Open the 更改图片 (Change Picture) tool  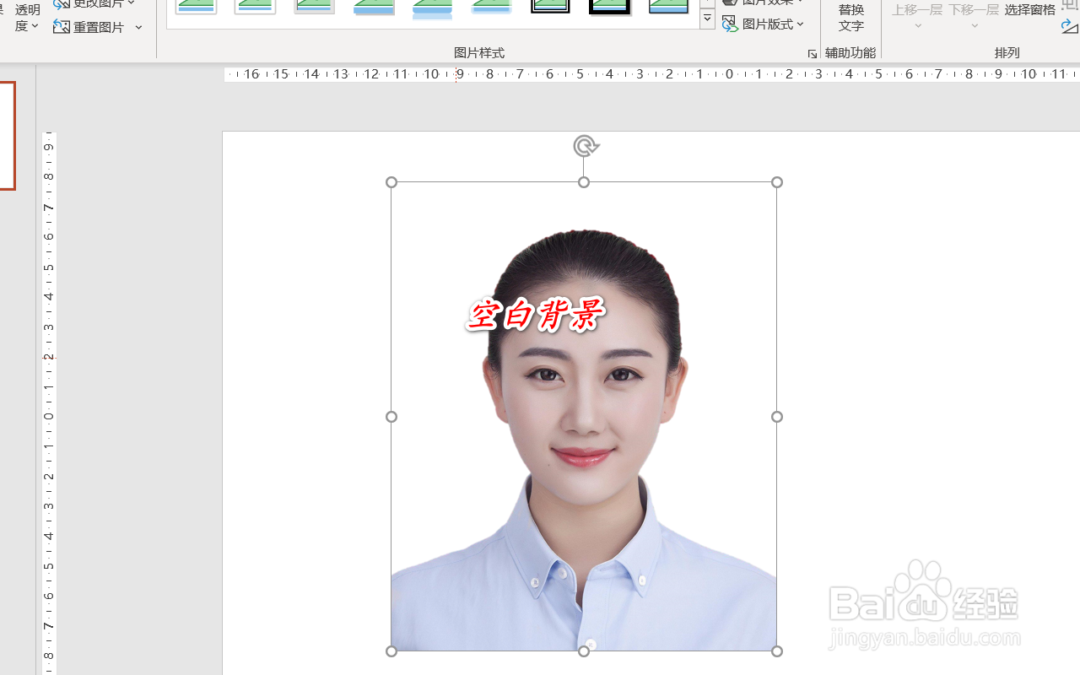pos(93,3)
